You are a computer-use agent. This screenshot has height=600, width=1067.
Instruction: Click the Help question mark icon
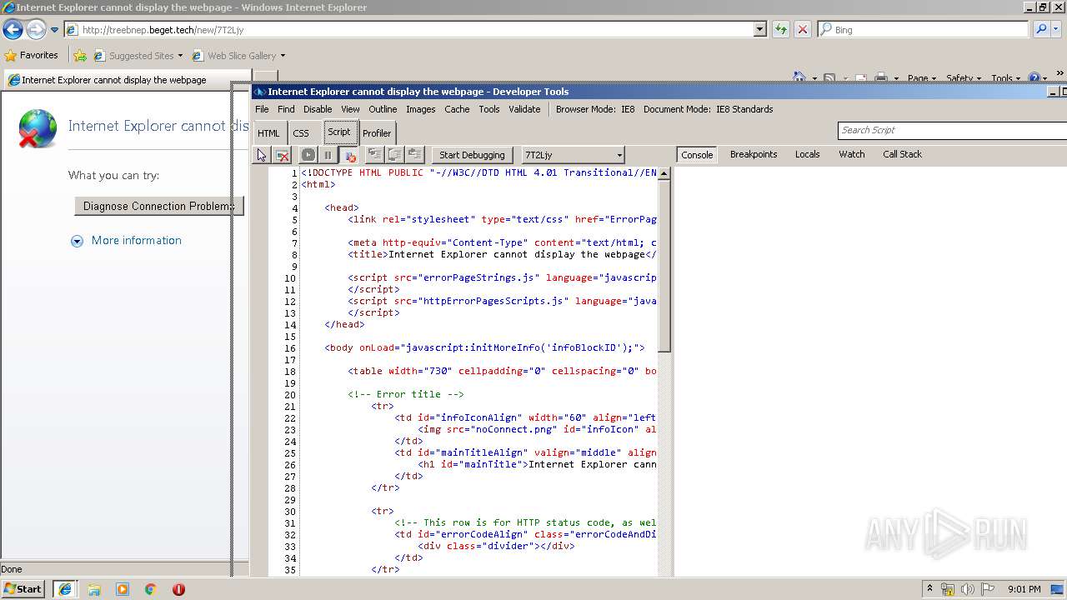[x=1034, y=78]
